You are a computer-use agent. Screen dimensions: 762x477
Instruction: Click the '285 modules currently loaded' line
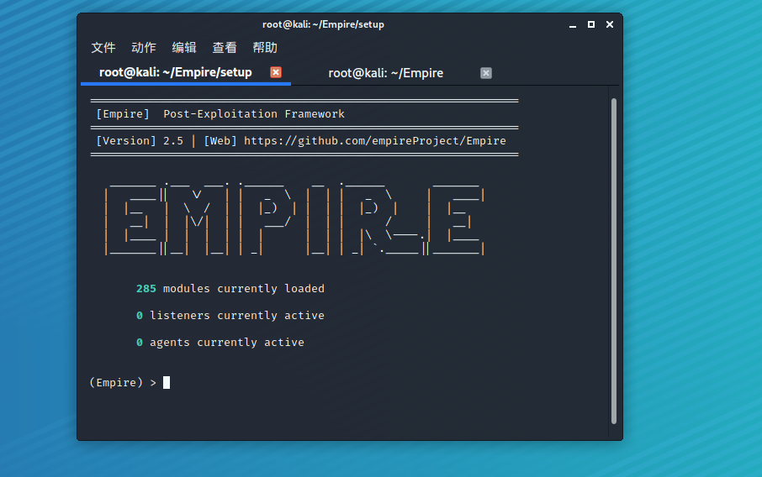coord(230,289)
